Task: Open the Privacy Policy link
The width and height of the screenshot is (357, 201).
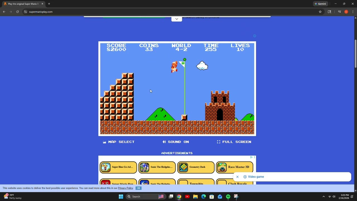Action: (x=126, y=188)
